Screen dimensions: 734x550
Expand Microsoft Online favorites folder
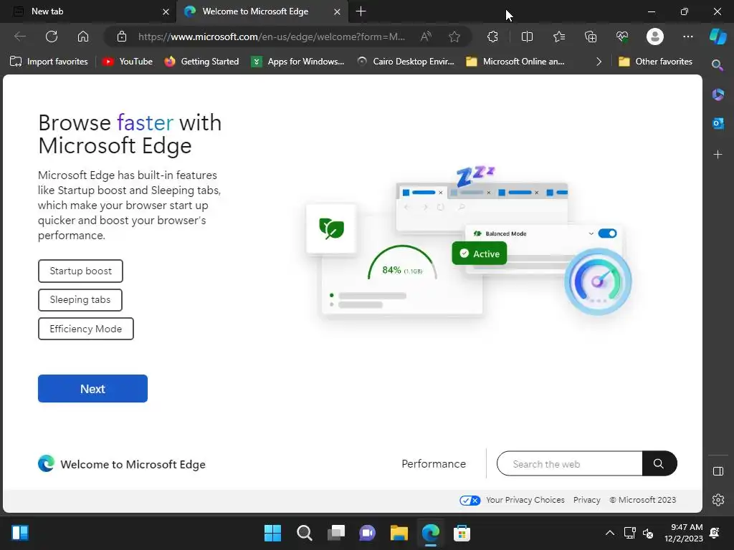click(515, 62)
